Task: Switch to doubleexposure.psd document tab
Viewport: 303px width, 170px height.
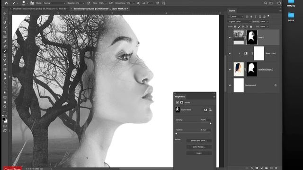Action: tap(101, 8)
